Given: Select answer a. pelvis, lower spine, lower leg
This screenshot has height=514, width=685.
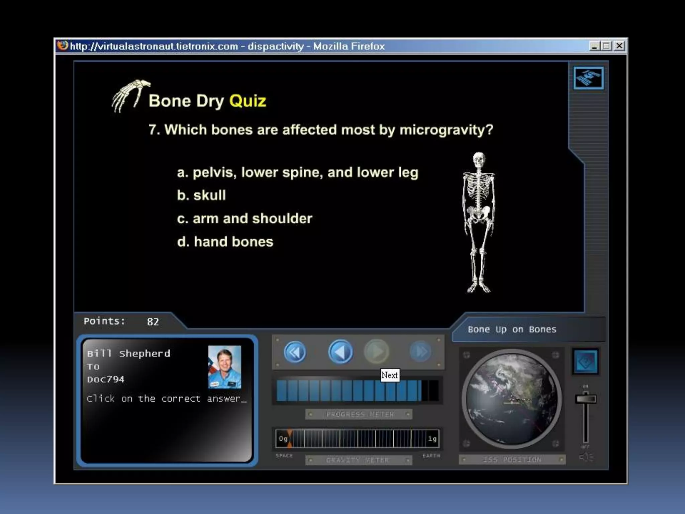Looking at the screenshot, I should (x=297, y=173).
